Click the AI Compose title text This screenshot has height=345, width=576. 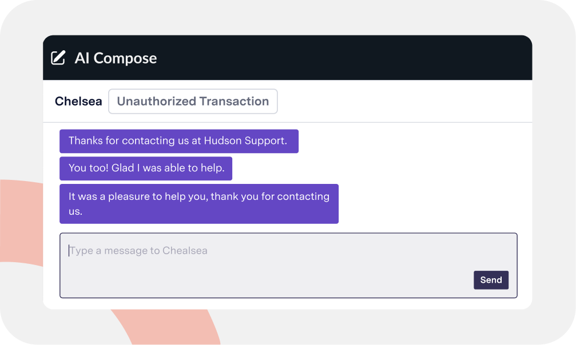[116, 58]
